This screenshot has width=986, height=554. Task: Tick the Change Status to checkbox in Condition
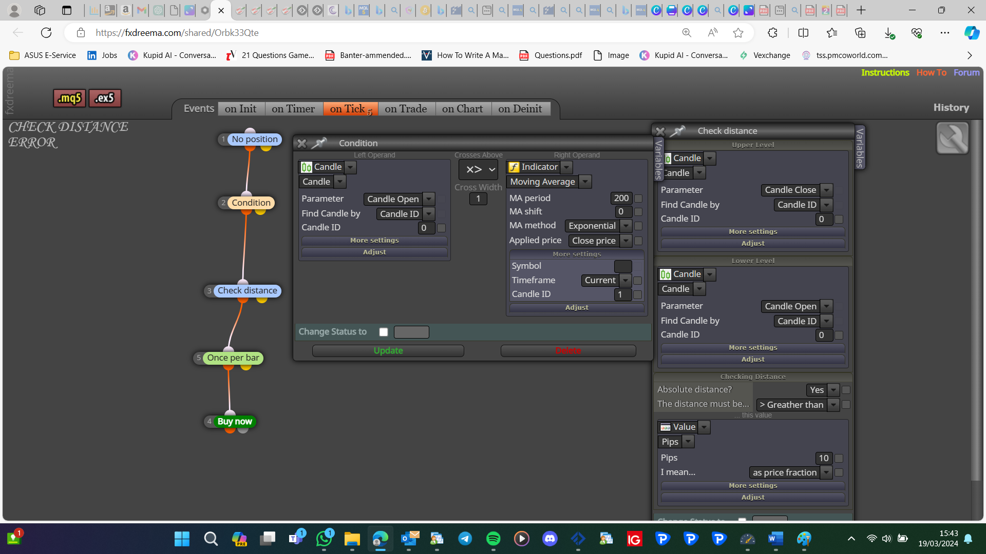point(383,332)
